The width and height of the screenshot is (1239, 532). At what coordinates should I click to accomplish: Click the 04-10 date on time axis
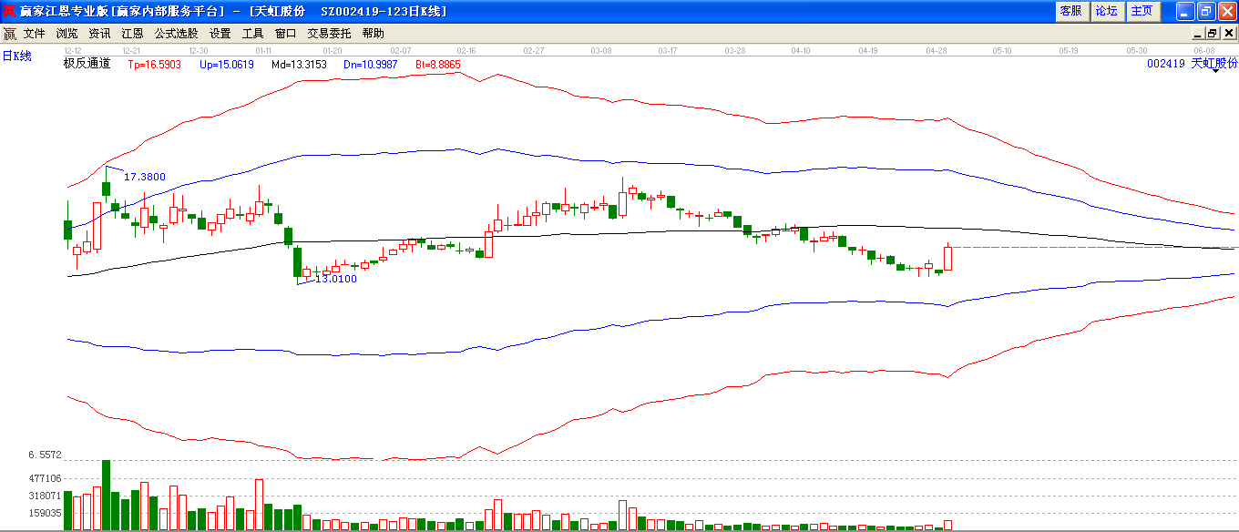[x=801, y=50]
